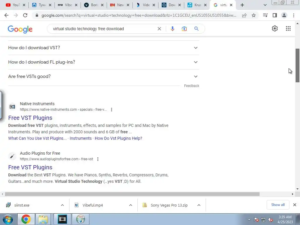Click muted volume icon in system tray
Screen dimensions: 300x225
(270, 220)
